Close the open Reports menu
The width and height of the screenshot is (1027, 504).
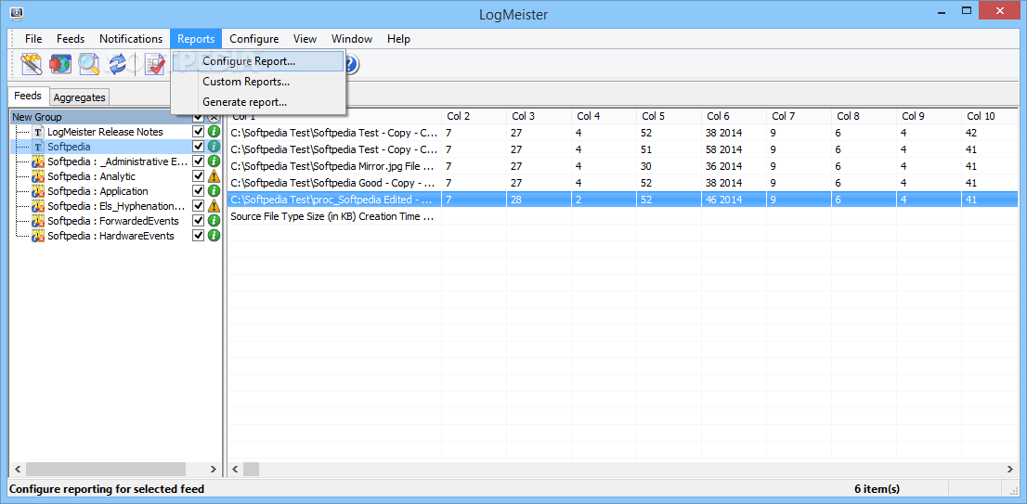196,39
